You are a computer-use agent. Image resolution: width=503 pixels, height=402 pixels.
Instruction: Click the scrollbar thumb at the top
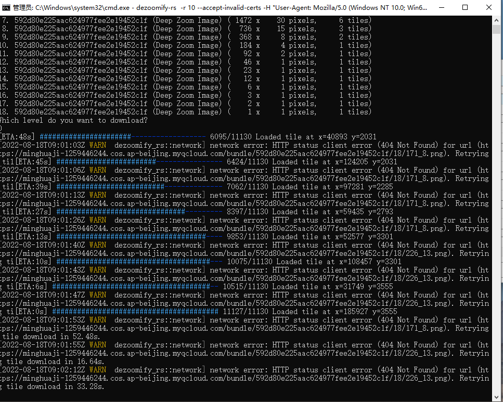coord(497,29)
